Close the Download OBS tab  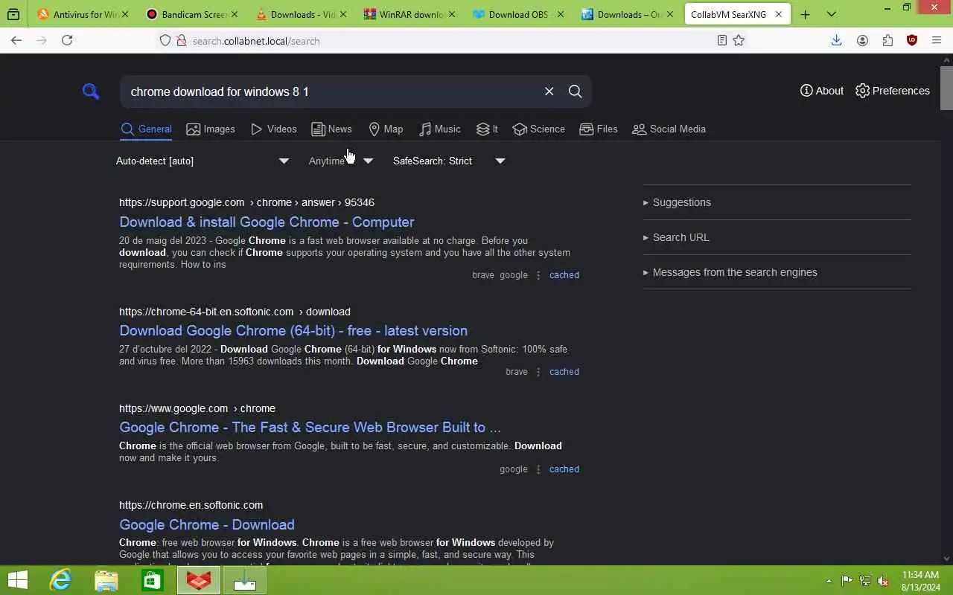click(x=560, y=14)
